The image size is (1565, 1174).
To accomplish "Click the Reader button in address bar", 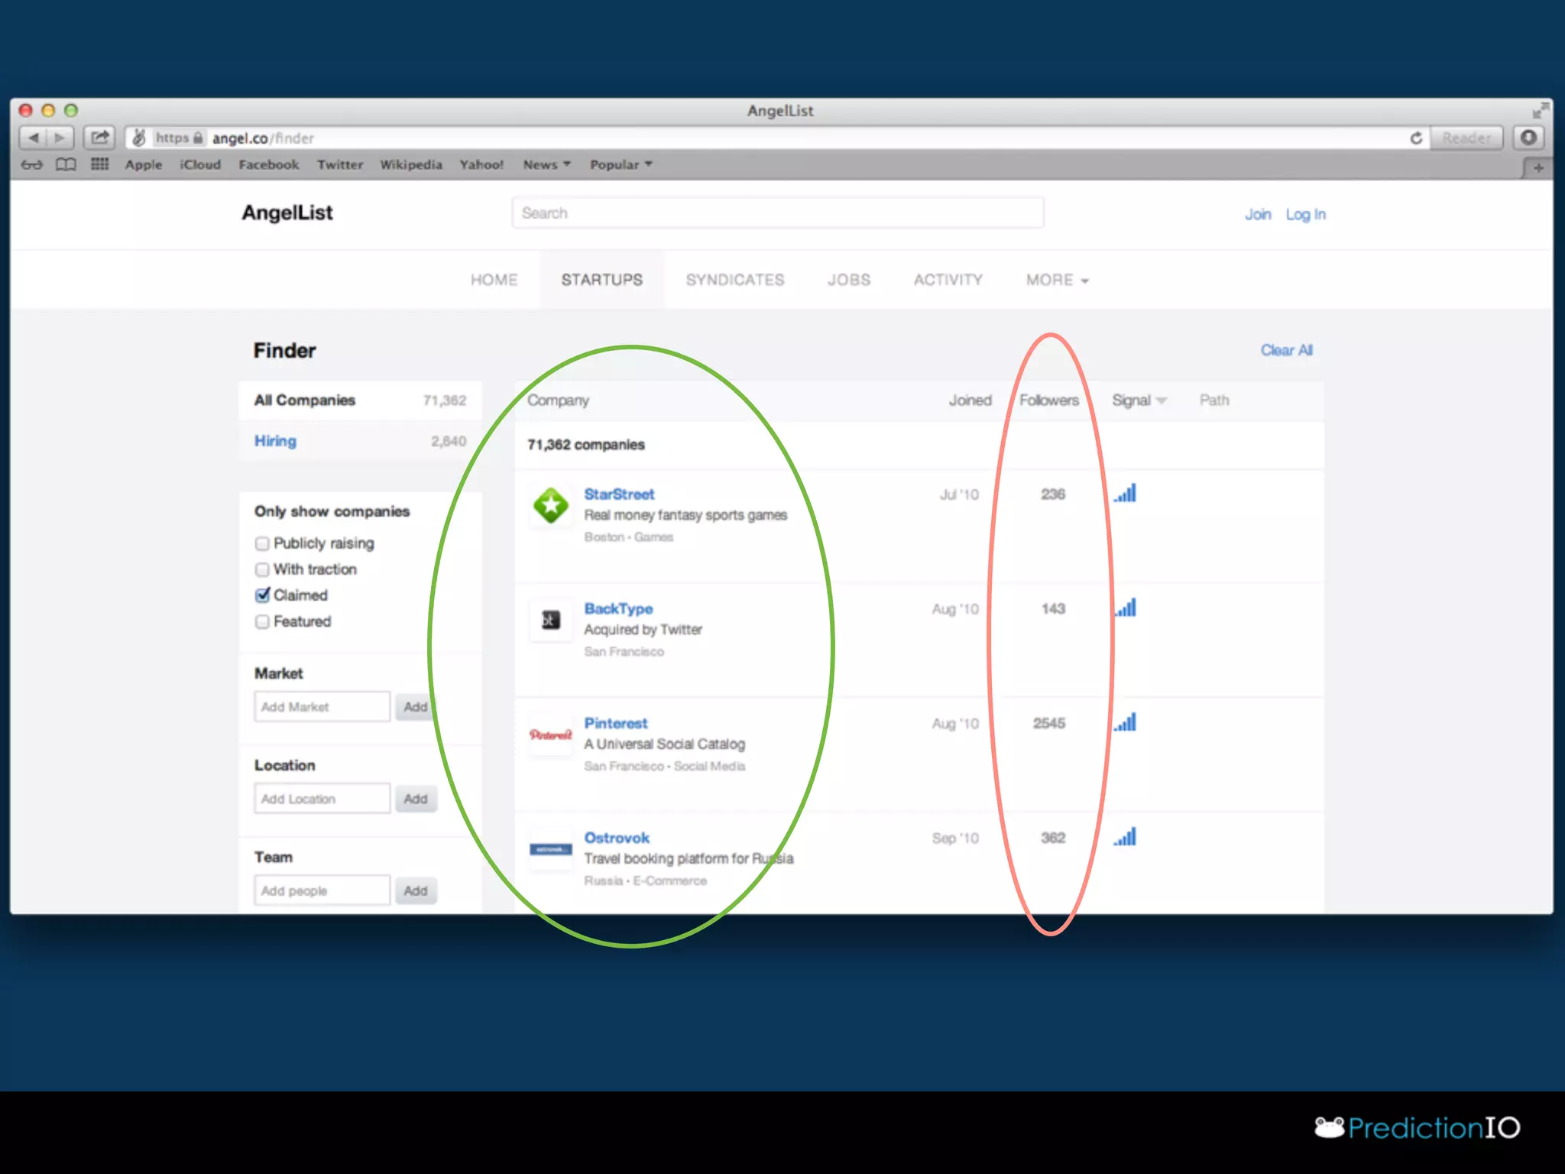I will [1466, 138].
